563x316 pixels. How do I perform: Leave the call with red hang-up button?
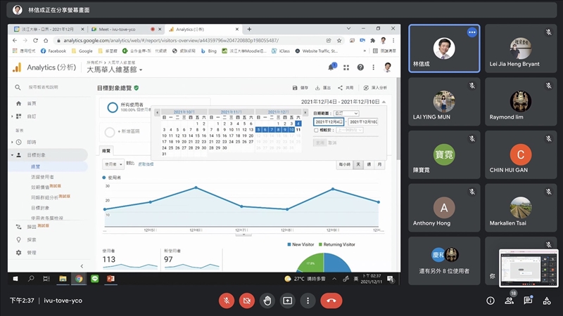pyautogui.click(x=331, y=301)
